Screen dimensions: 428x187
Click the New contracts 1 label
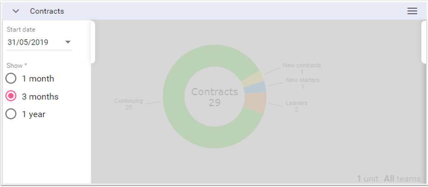(x=301, y=68)
